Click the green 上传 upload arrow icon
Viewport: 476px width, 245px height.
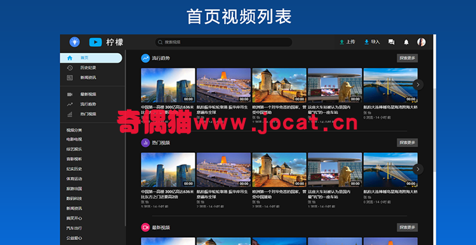(x=342, y=42)
